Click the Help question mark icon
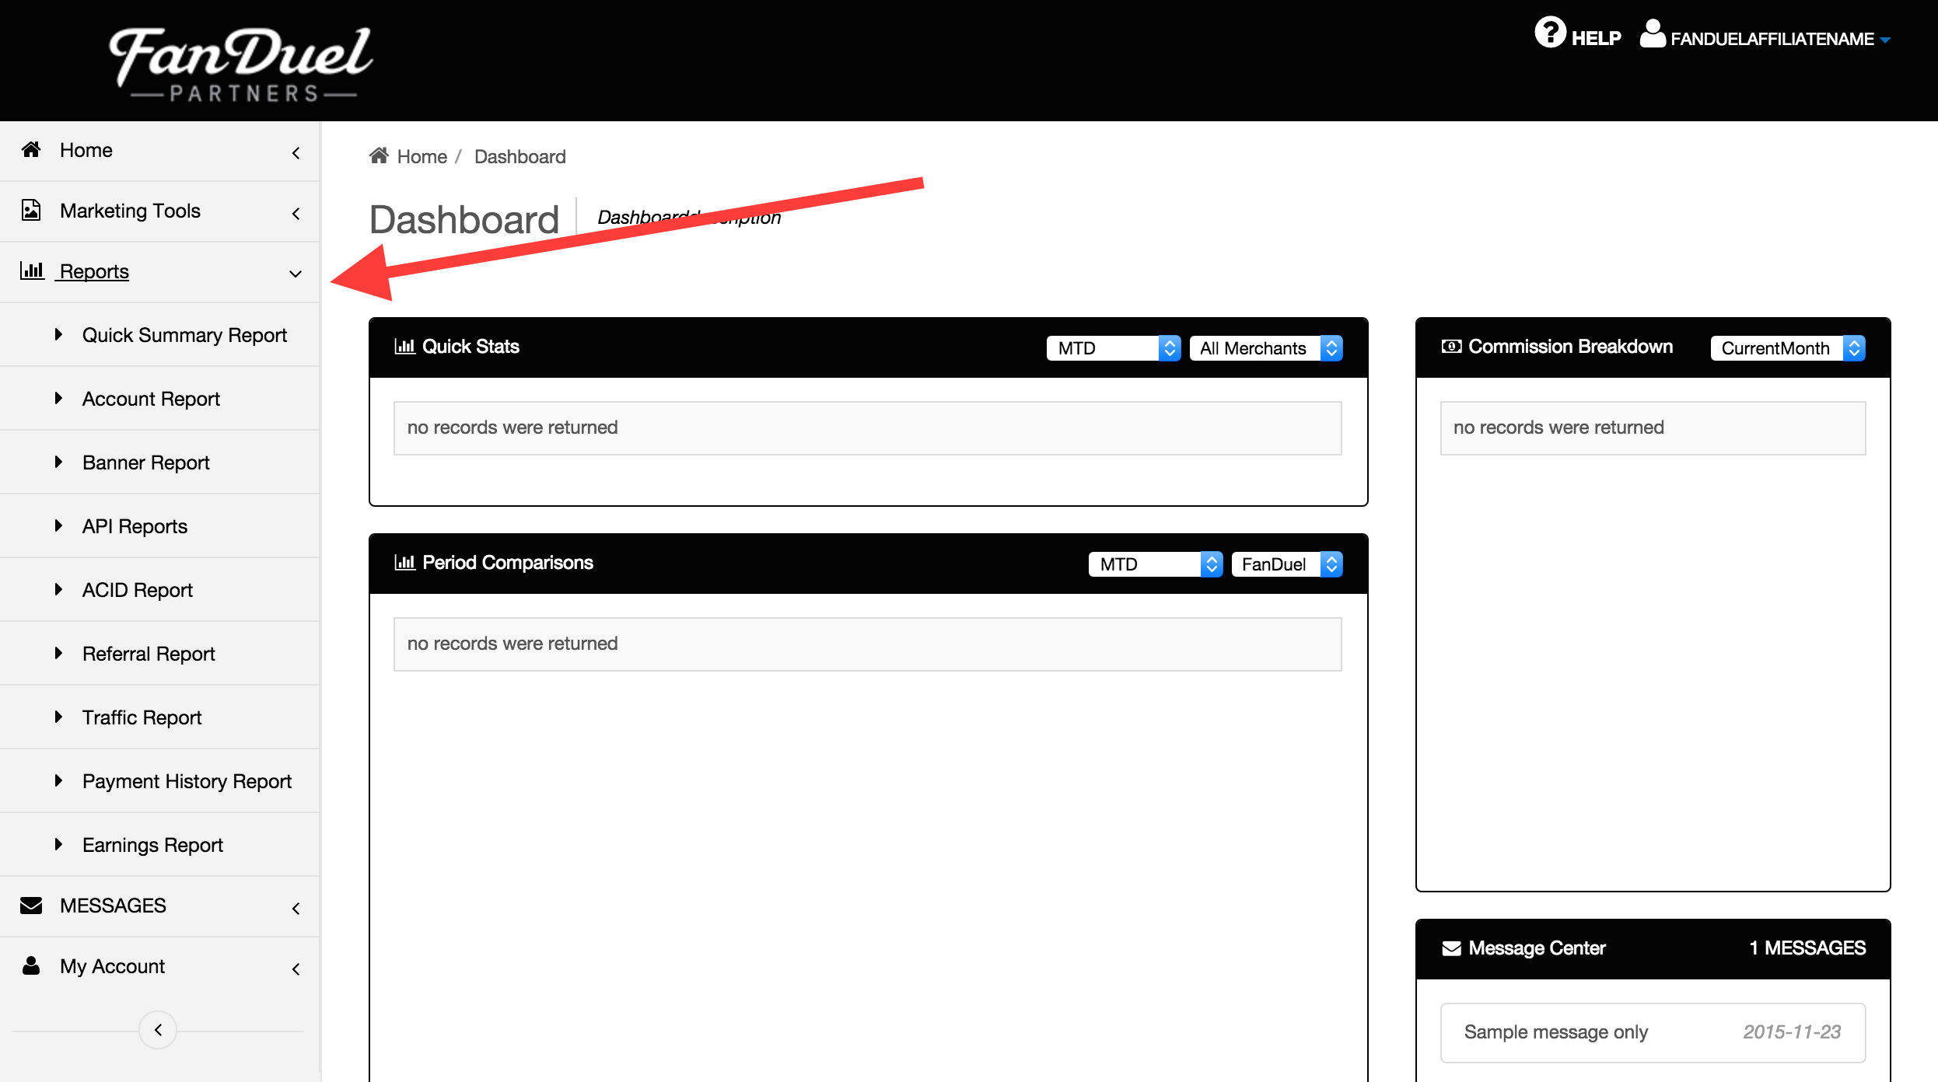 click(1549, 33)
